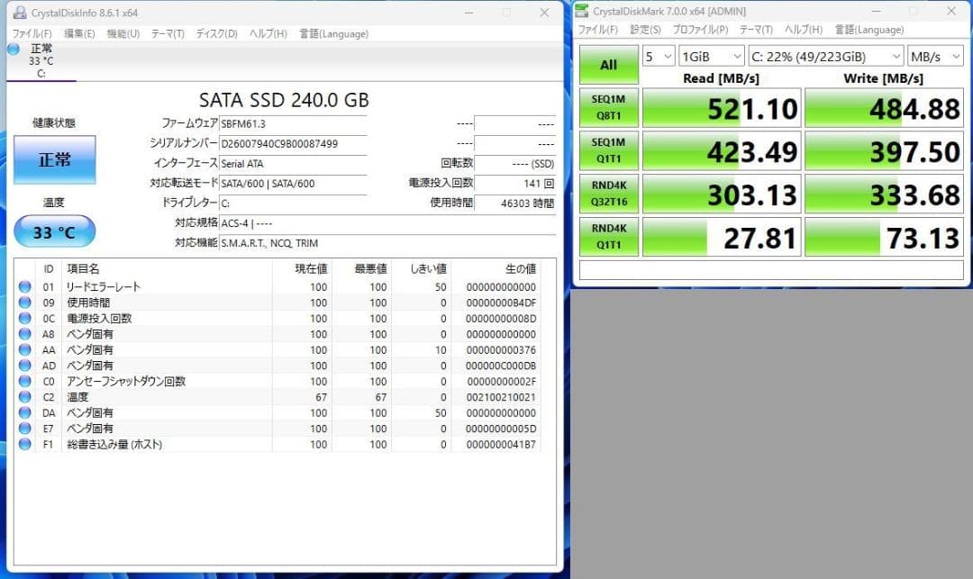The height and width of the screenshot is (579, 973).
Task: Open the 1GiB test size dropdown
Action: pos(711,56)
